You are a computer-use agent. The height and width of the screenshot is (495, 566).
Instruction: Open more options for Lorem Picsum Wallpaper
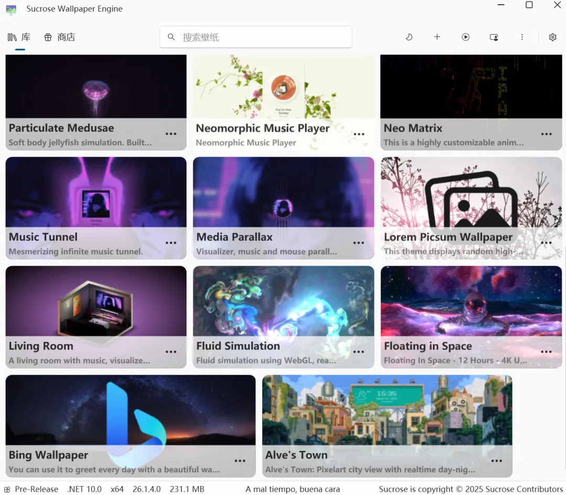pos(546,243)
